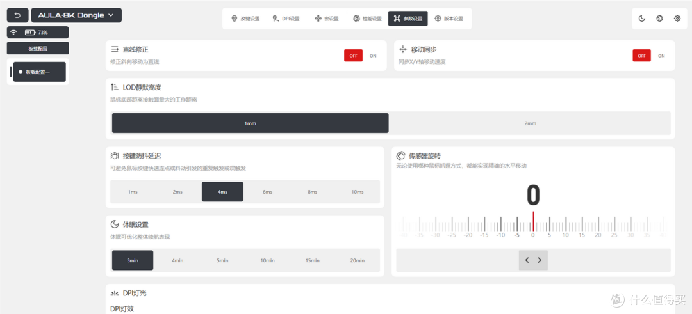
Task: Click the DPI灯效 label
Action: [x=122, y=308]
